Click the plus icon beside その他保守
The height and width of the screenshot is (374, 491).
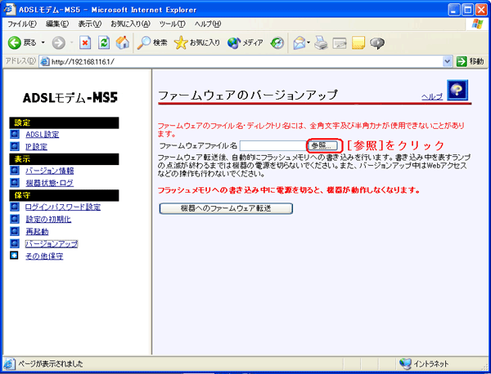(x=15, y=256)
